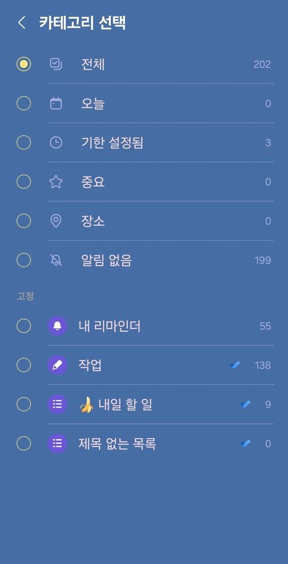The width and height of the screenshot is (288, 564).
Task: Tap the 내 리마인더 list name
Action: (x=110, y=326)
